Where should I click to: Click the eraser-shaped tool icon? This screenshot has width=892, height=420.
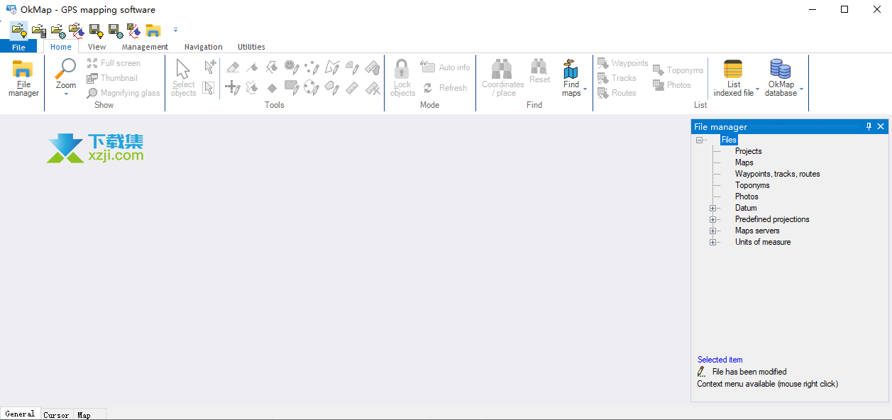pos(233,67)
